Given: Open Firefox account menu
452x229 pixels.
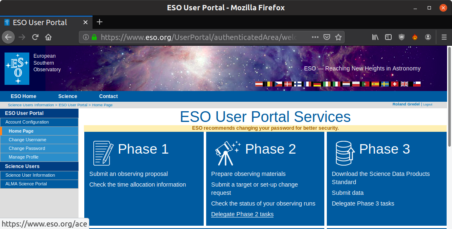Looking at the screenshot, I should click(x=428, y=37).
